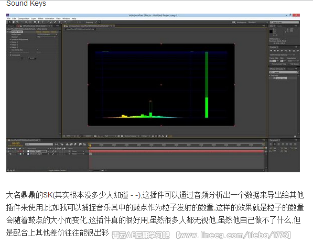Select the Zoom magnifier tool
Screen dimensions: 313x244
point(18,22)
